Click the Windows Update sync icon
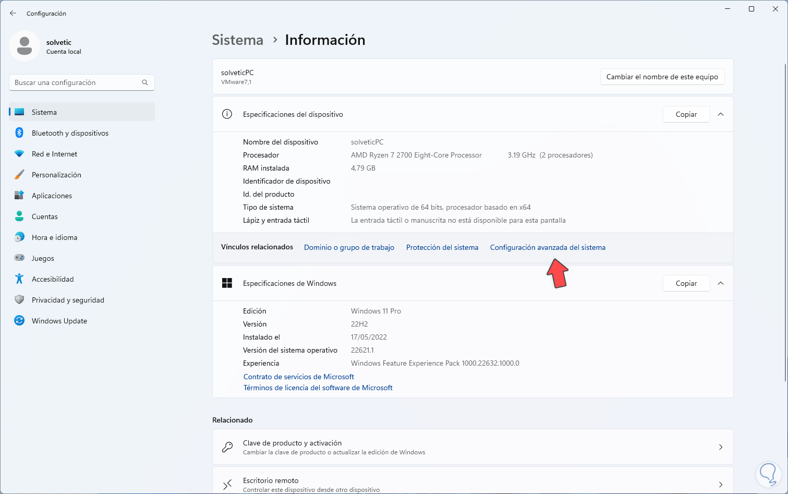This screenshot has width=788, height=494. (x=19, y=321)
